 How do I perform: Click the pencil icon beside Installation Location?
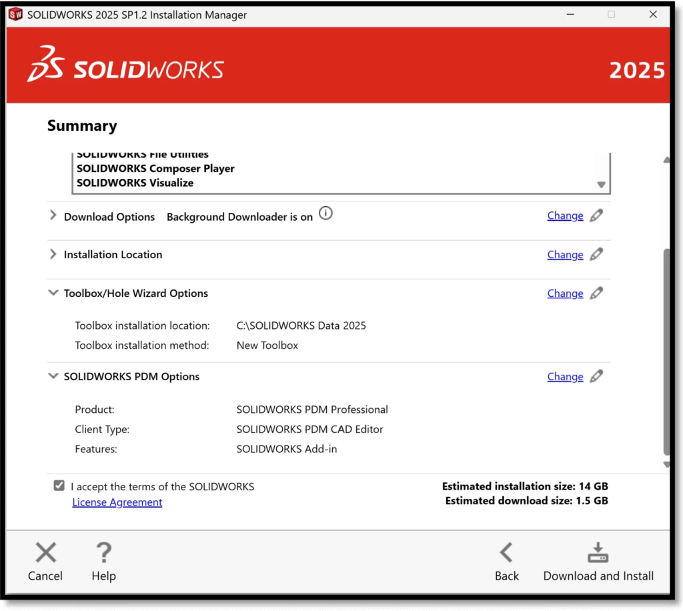596,254
